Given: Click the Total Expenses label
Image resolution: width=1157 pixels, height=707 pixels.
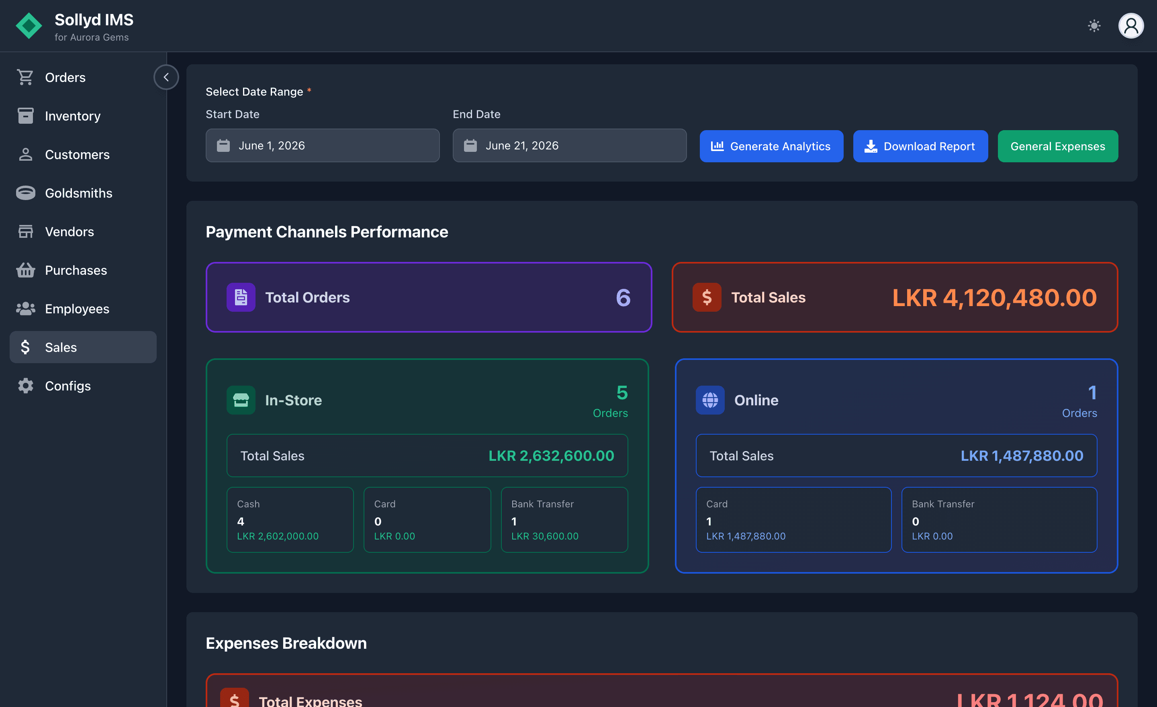Looking at the screenshot, I should click(311, 701).
